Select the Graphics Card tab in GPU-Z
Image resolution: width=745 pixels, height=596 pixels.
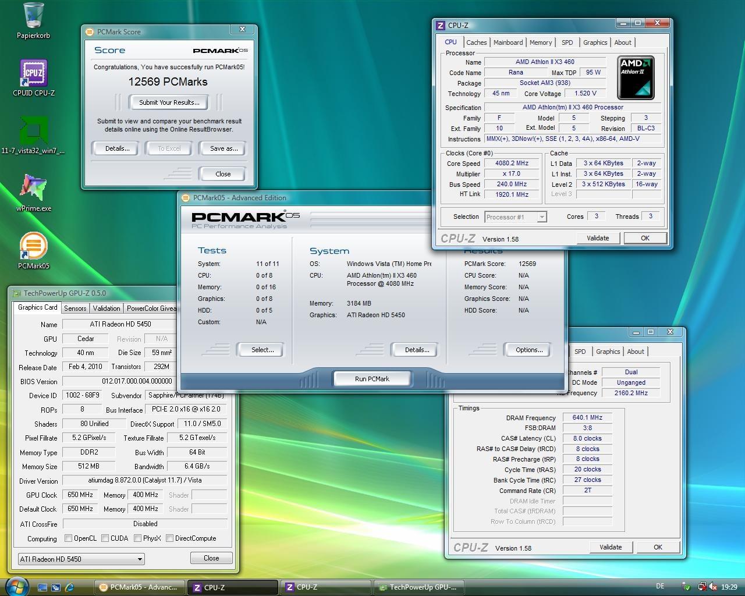(x=37, y=307)
